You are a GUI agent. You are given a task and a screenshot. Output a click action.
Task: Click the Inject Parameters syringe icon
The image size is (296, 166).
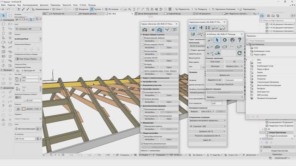coord(28,9)
